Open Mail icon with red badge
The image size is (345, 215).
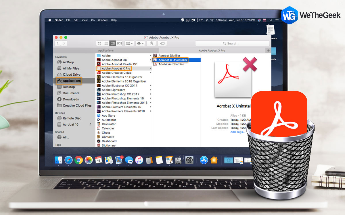click(119, 160)
